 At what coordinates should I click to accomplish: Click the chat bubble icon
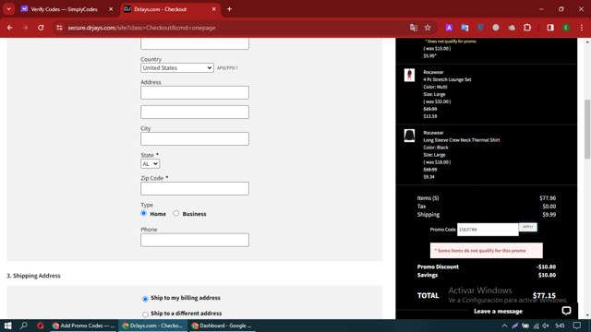coord(566,311)
